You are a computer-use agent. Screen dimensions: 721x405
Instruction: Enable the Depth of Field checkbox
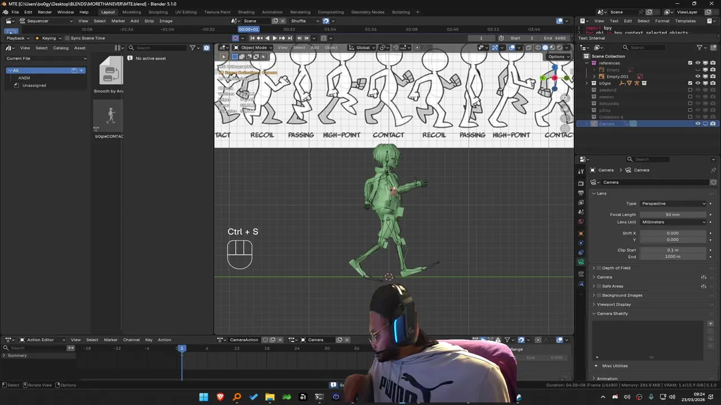tap(599, 268)
